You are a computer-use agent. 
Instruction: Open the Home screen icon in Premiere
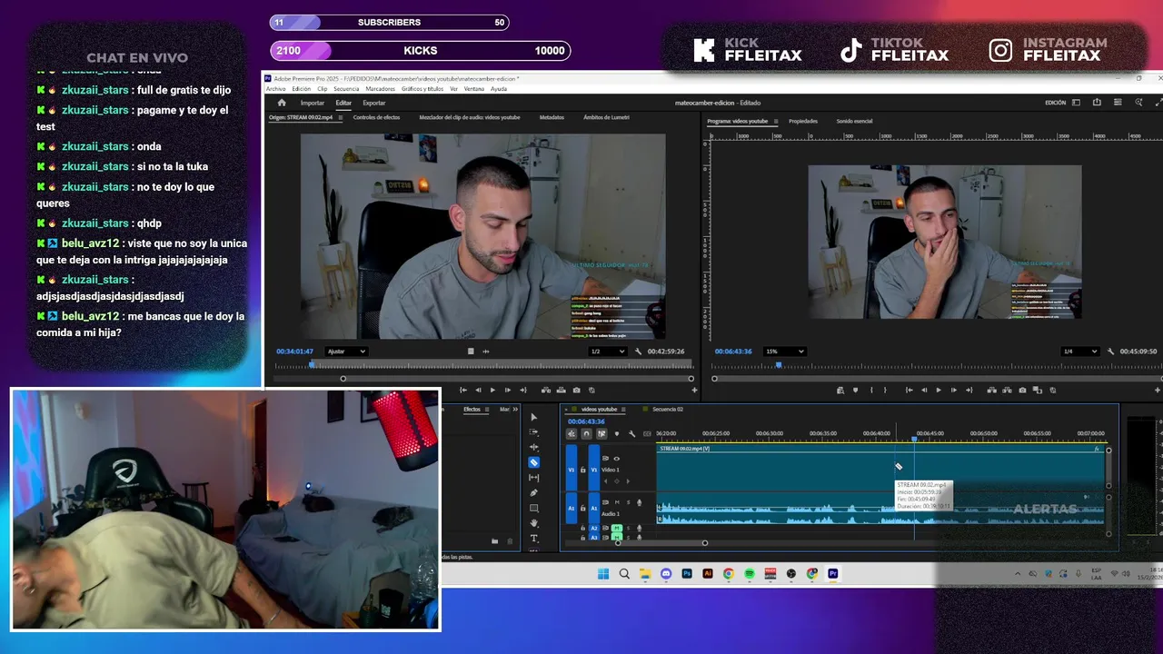(x=281, y=103)
